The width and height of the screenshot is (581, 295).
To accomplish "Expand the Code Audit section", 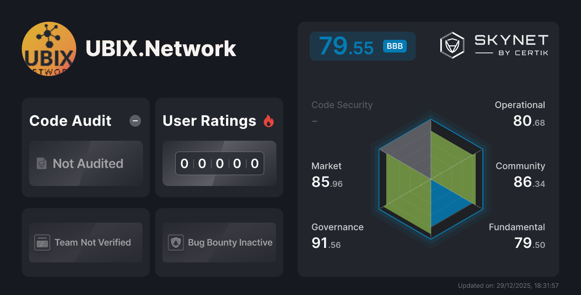I will pyautogui.click(x=86, y=147).
